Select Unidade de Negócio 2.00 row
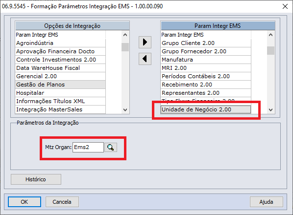The width and height of the screenshot is (293, 215). (x=206, y=109)
